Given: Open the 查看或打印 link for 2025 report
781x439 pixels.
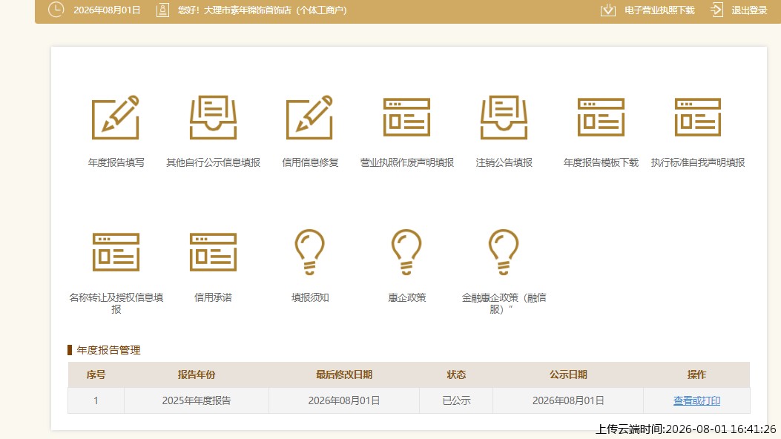Looking at the screenshot, I should coord(697,400).
